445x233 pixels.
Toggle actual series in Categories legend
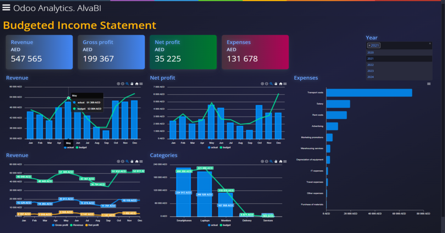pos(213,225)
